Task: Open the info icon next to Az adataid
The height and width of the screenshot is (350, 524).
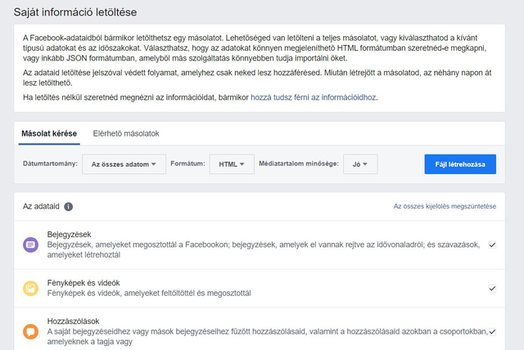Action: point(68,207)
